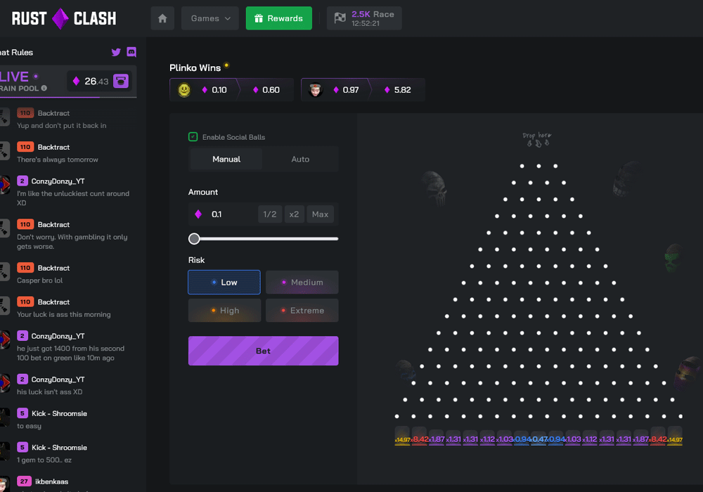703x492 pixels.
Task: Switch to Auto betting tab
Action: click(300, 159)
